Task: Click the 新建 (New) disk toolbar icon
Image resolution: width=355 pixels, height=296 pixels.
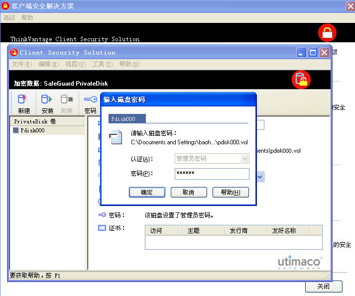Action: point(22,99)
